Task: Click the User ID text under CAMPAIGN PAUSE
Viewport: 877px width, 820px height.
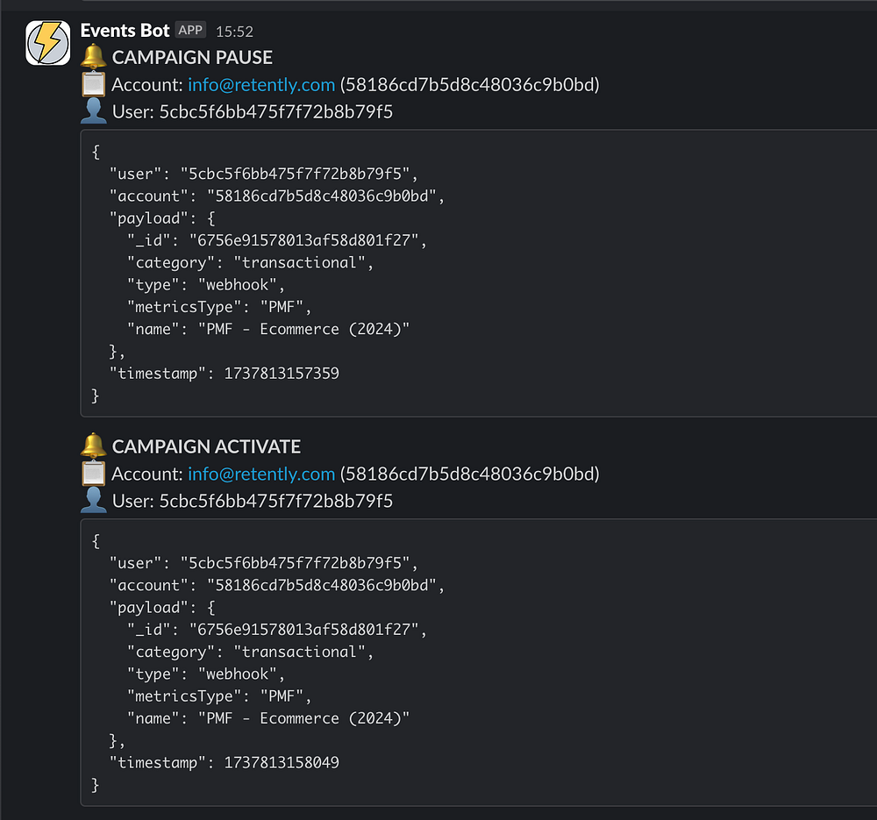Action: (x=275, y=112)
